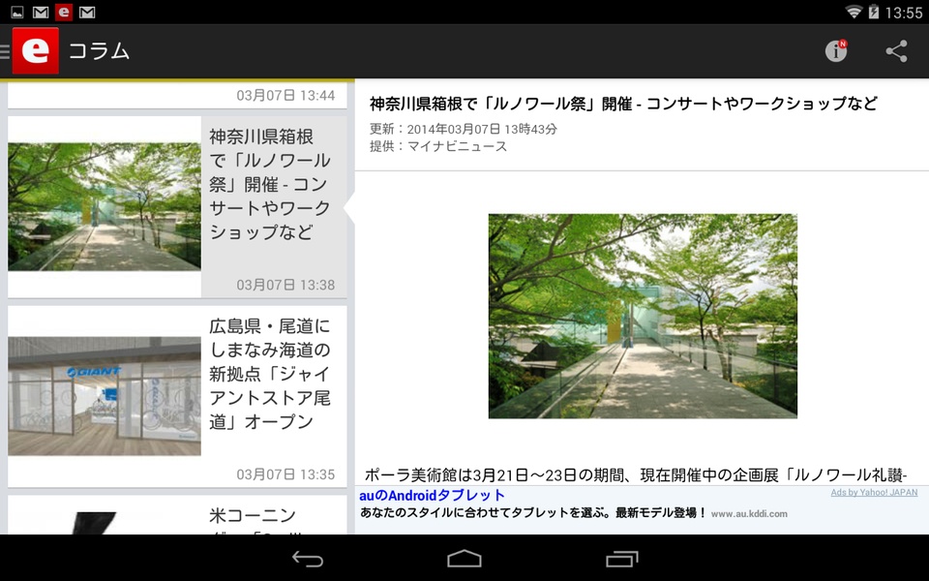Tap the 13:55 clock
Screen dimensions: 929x581
(x=904, y=13)
